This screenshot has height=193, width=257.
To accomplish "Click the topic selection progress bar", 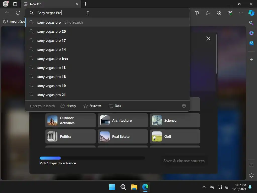I will pyautogui.click(x=92, y=158).
